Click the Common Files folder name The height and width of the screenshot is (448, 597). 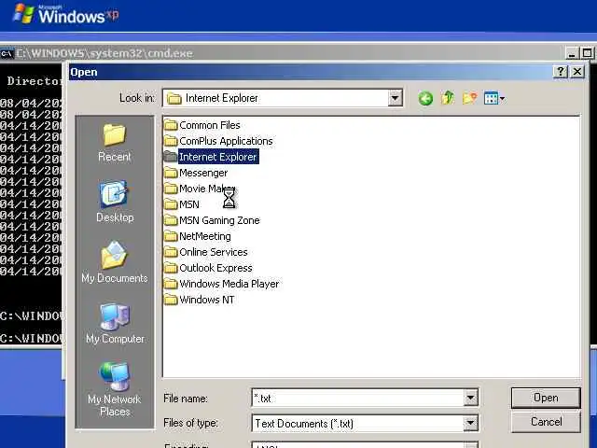(x=210, y=125)
